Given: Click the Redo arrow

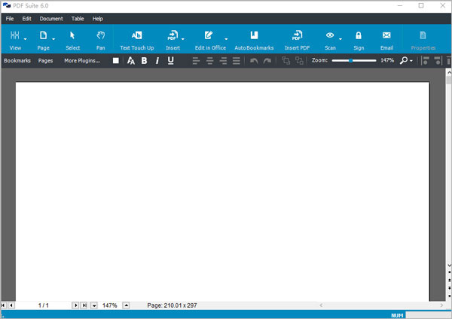Looking at the screenshot, I should pos(267,60).
